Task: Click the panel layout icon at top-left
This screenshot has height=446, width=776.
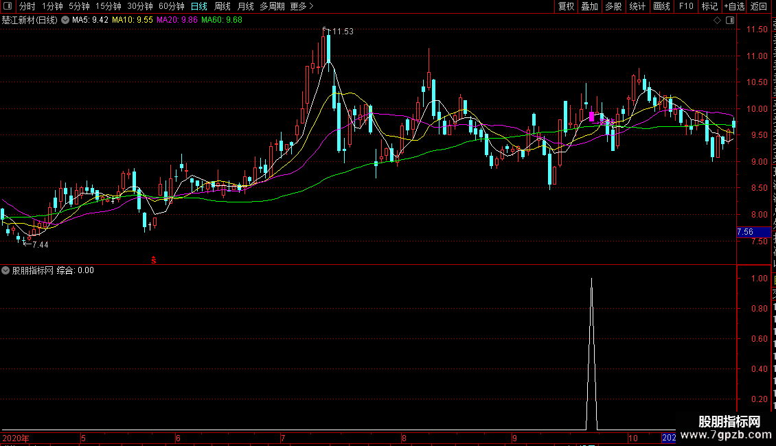Action: (x=8, y=6)
